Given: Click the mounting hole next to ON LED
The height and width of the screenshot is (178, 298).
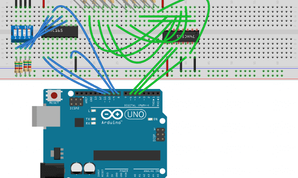Looking at the screenshot, I should click(163, 121).
